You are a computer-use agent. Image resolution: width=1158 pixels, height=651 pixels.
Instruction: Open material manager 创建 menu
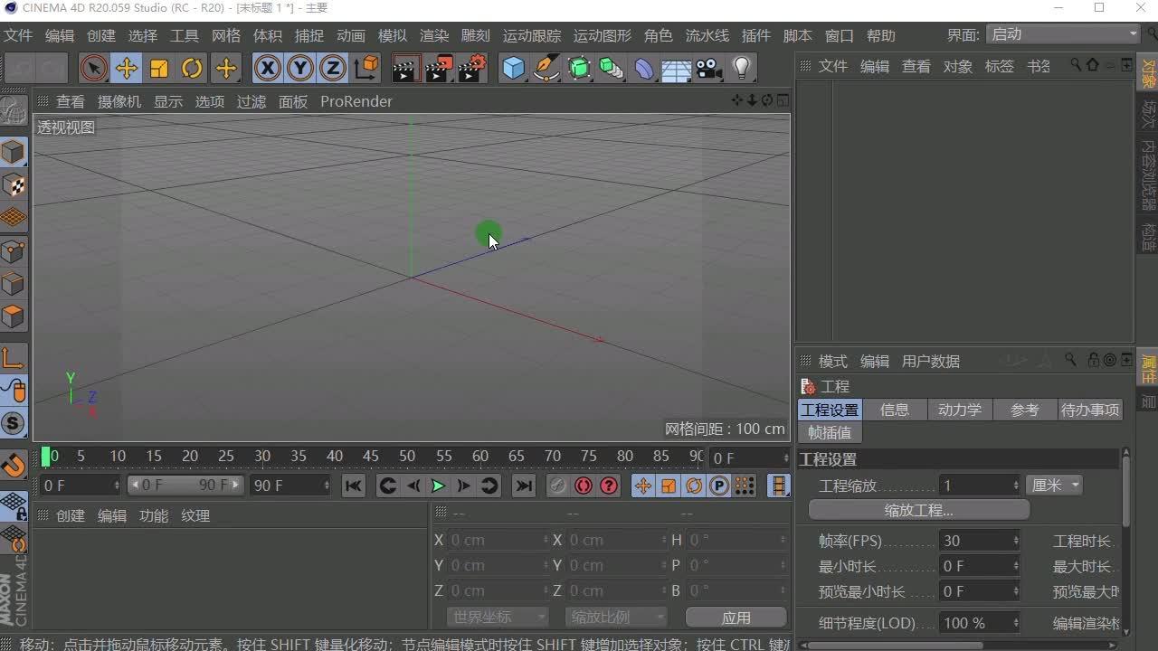[71, 515]
